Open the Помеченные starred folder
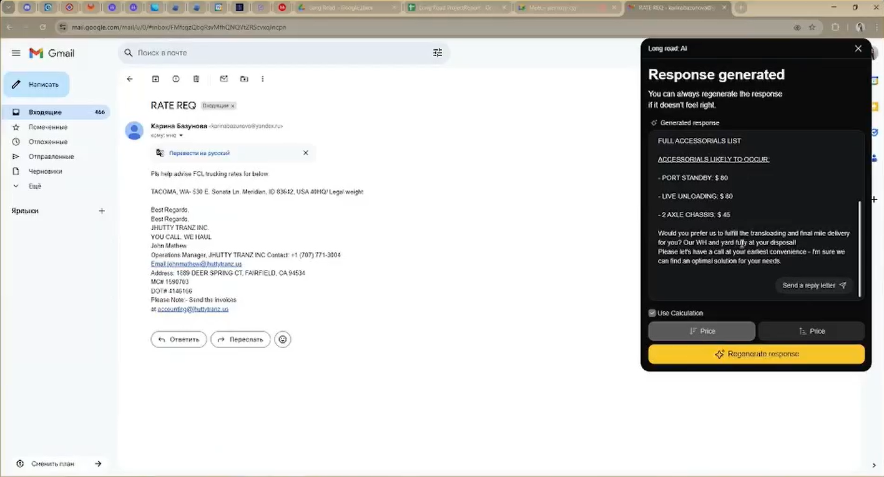 pyautogui.click(x=57, y=127)
